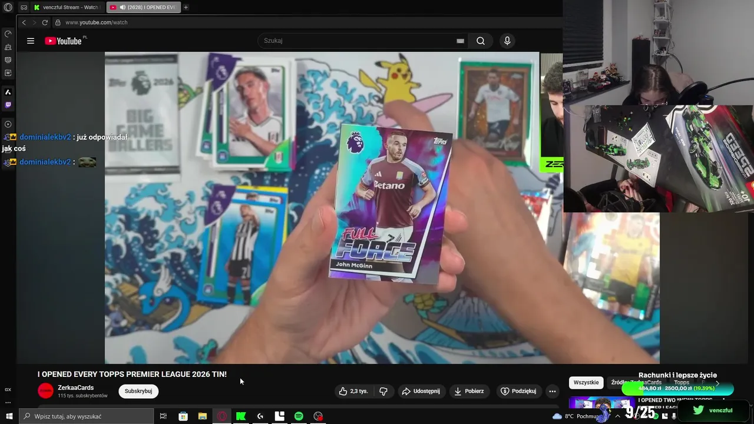Image resolution: width=754 pixels, height=424 pixels.
Task: Expand hidden system tray icons chevron
Action: [617, 416]
